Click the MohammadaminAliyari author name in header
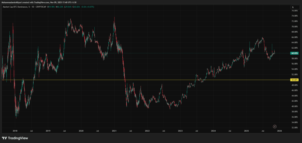This screenshot has width=302, height=143. [12, 2]
